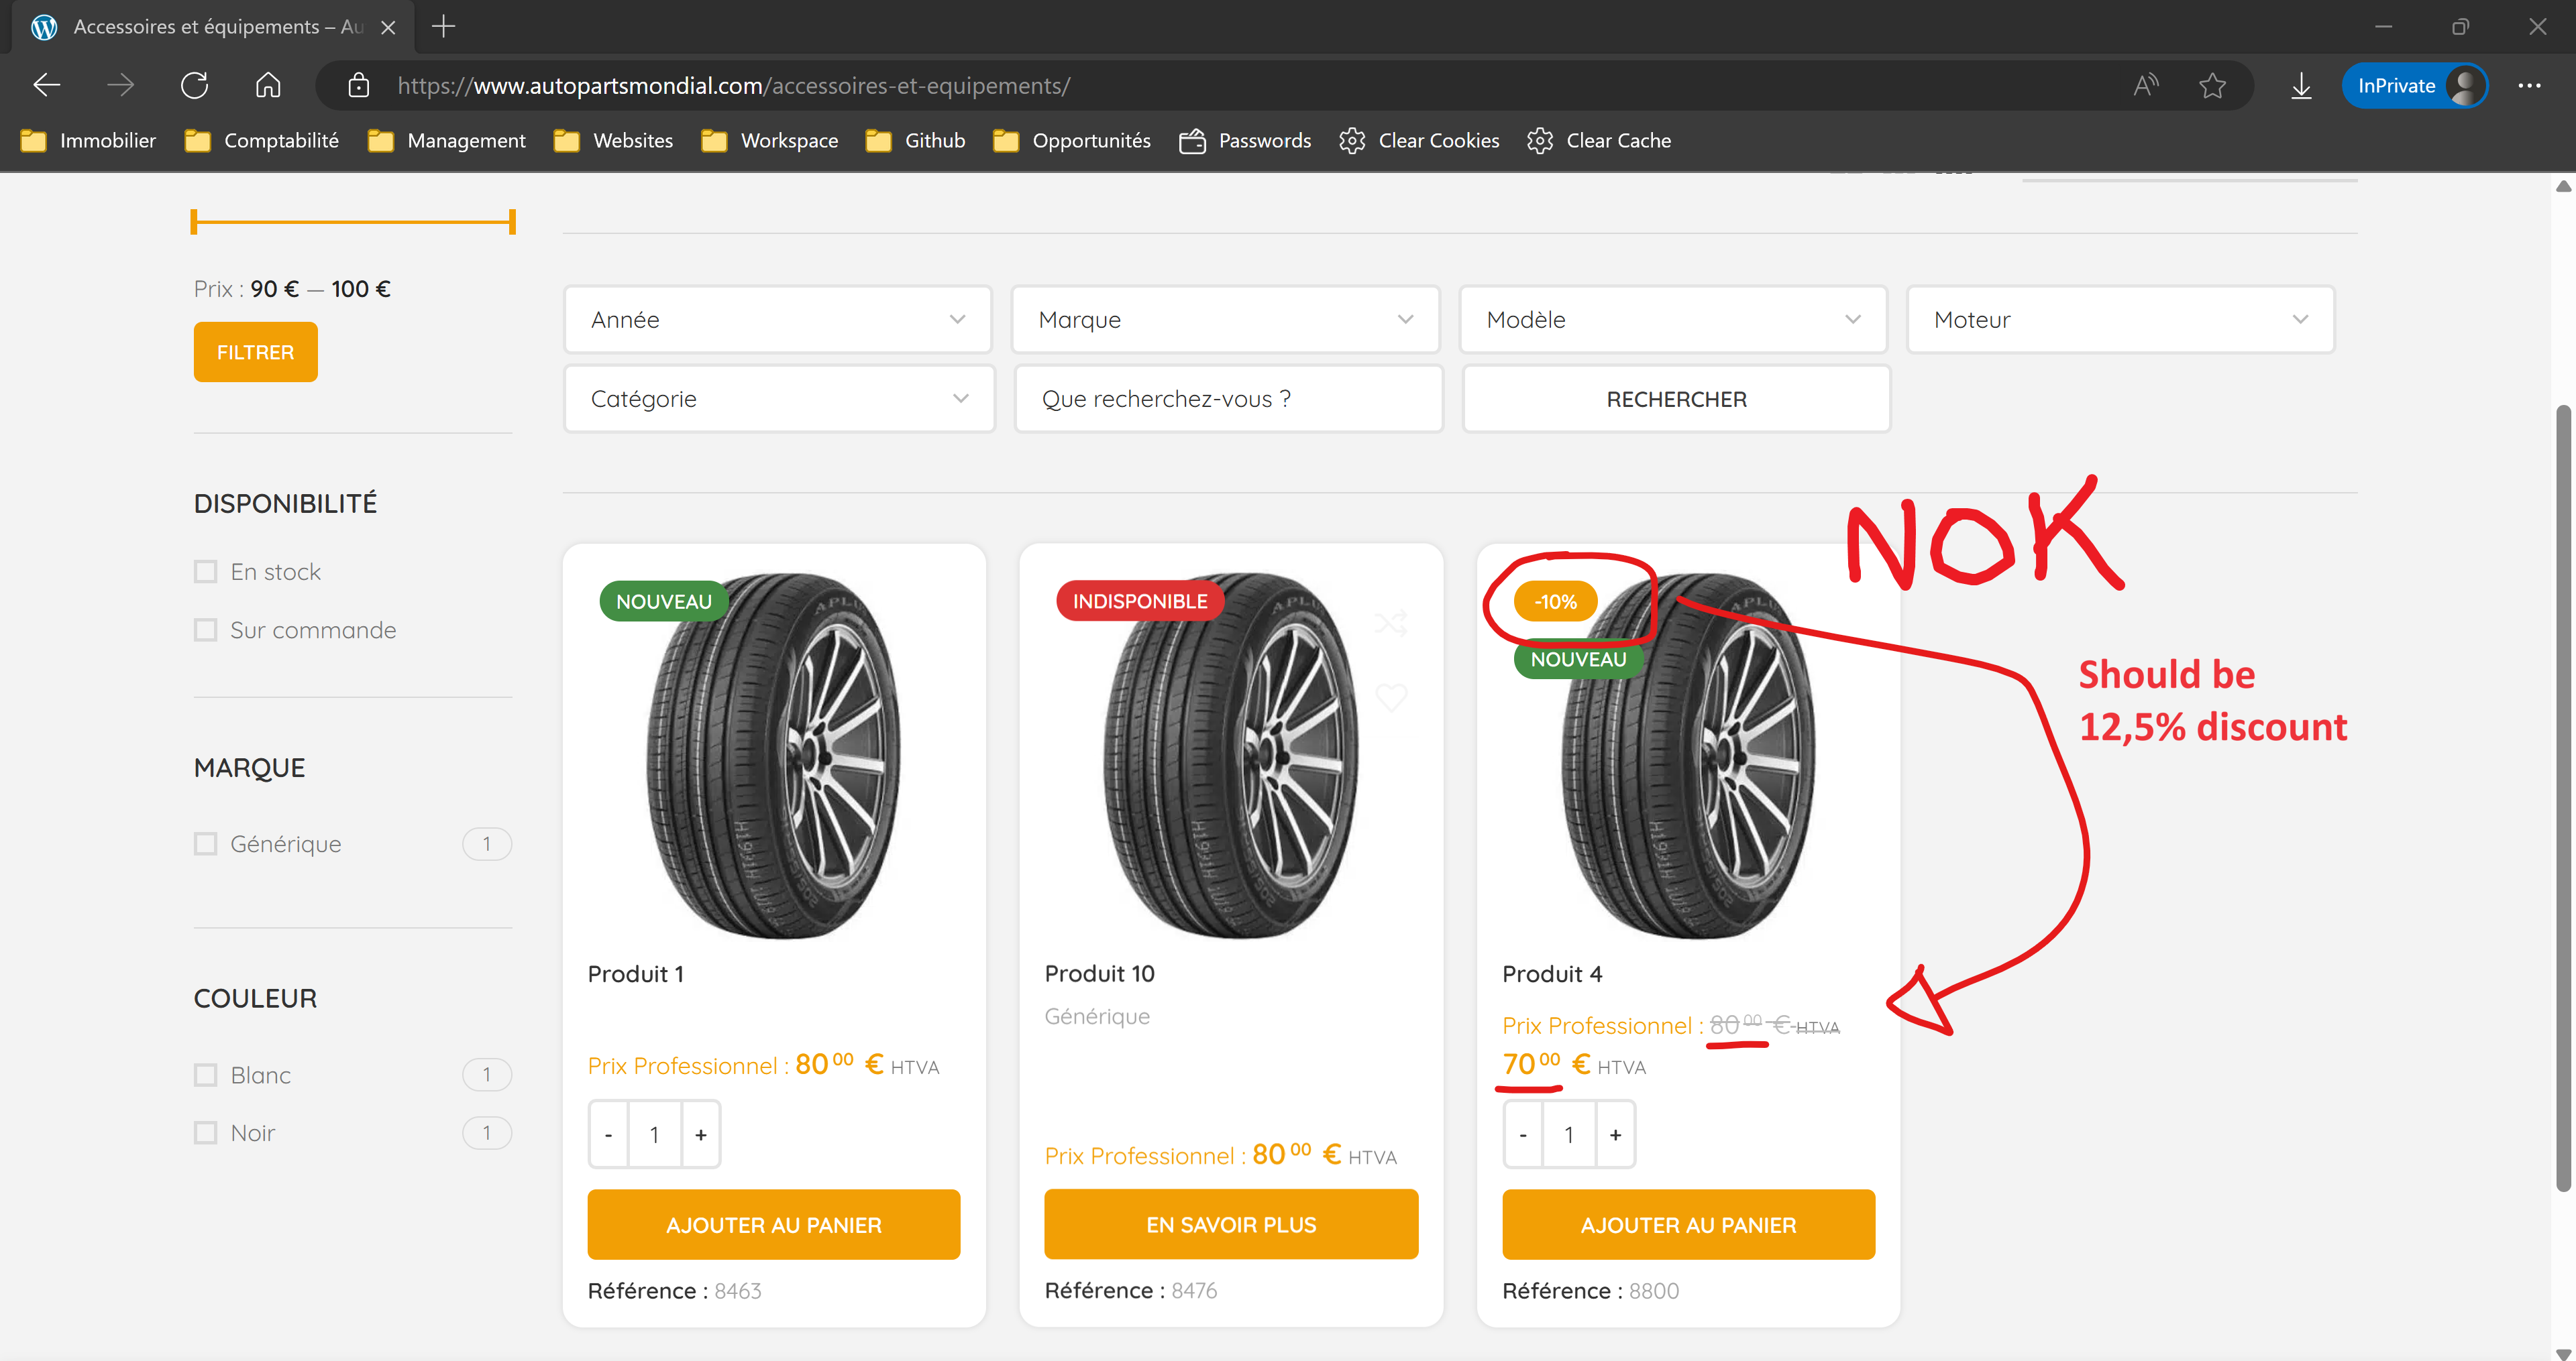Click the RECHERCHER button
2576x1361 pixels.
click(1677, 399)
